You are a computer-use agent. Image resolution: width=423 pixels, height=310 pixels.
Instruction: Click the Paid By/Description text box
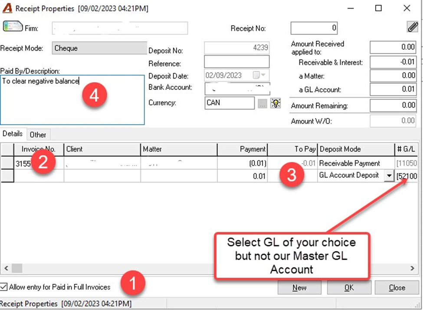72,100
